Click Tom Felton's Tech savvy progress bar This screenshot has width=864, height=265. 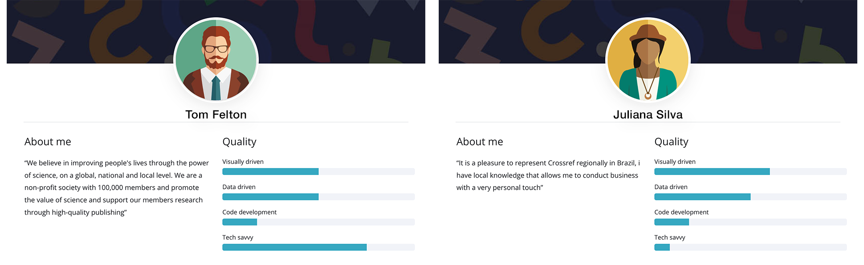point(318,247)
